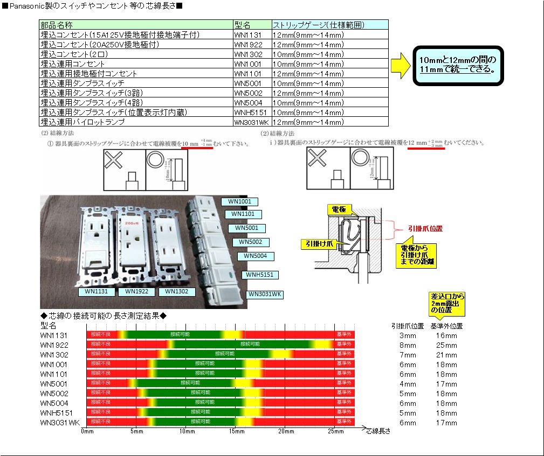Click the WN3031WK row label in the chart
Screen dimensions: 544x456
[60, 423]
